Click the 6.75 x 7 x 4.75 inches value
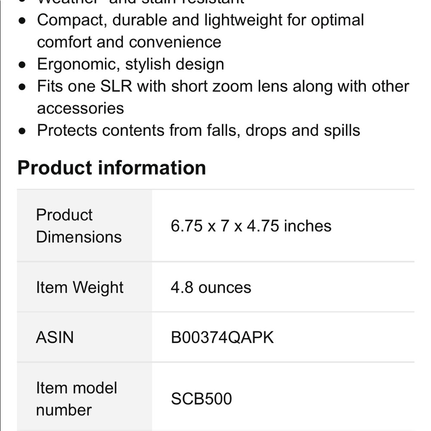This screenshot has width=431, height=431. pyautogui.click(x=251, y=226)
